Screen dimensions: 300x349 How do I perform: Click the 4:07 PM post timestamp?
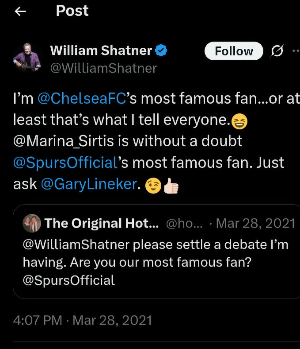tap(82, 320)
